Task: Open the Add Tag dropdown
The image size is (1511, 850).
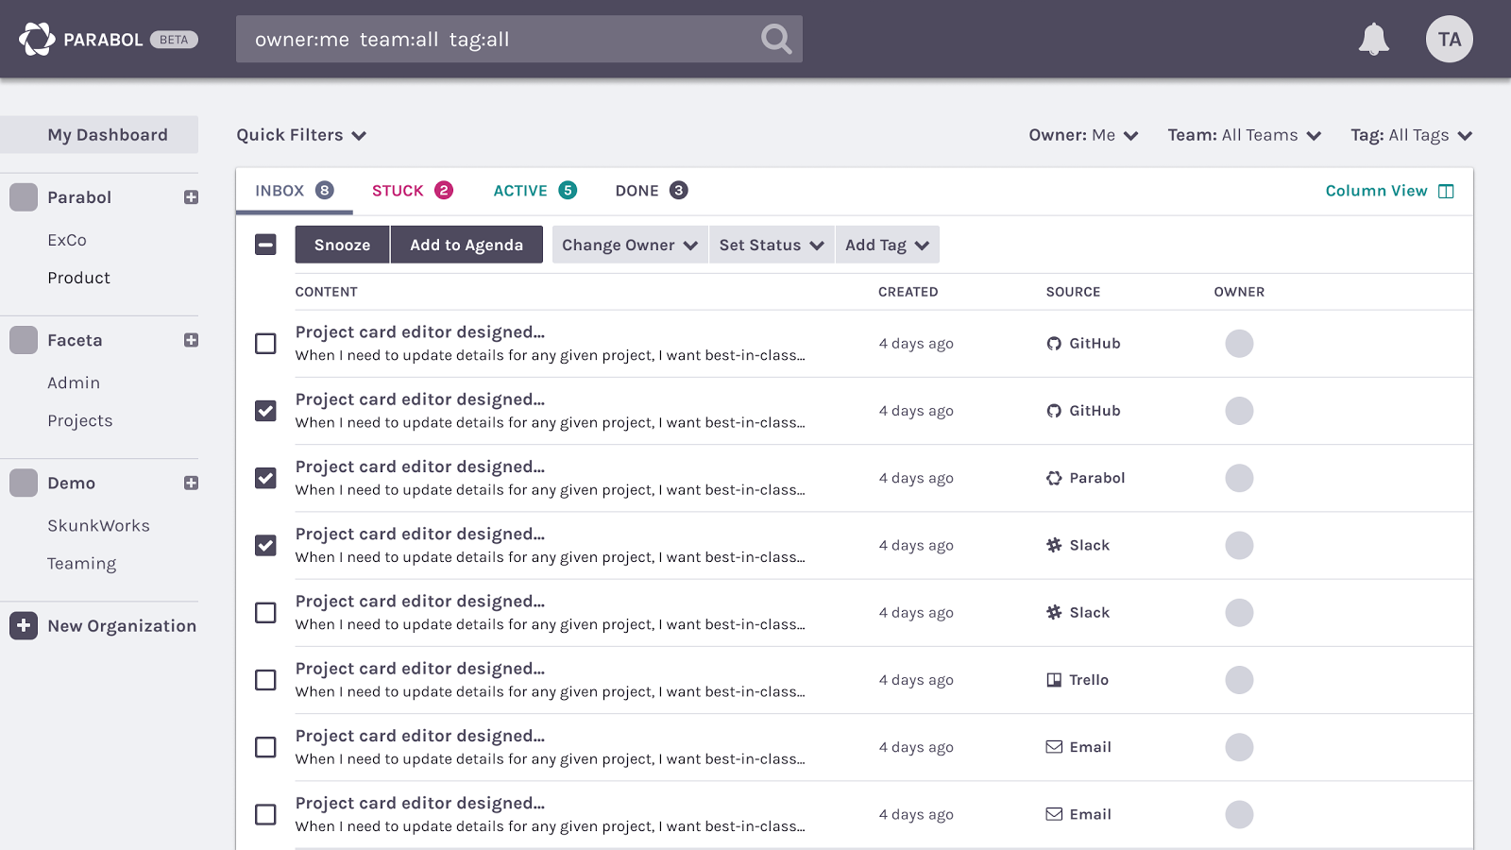Action: pyautogui.click(x=887, y=245)
